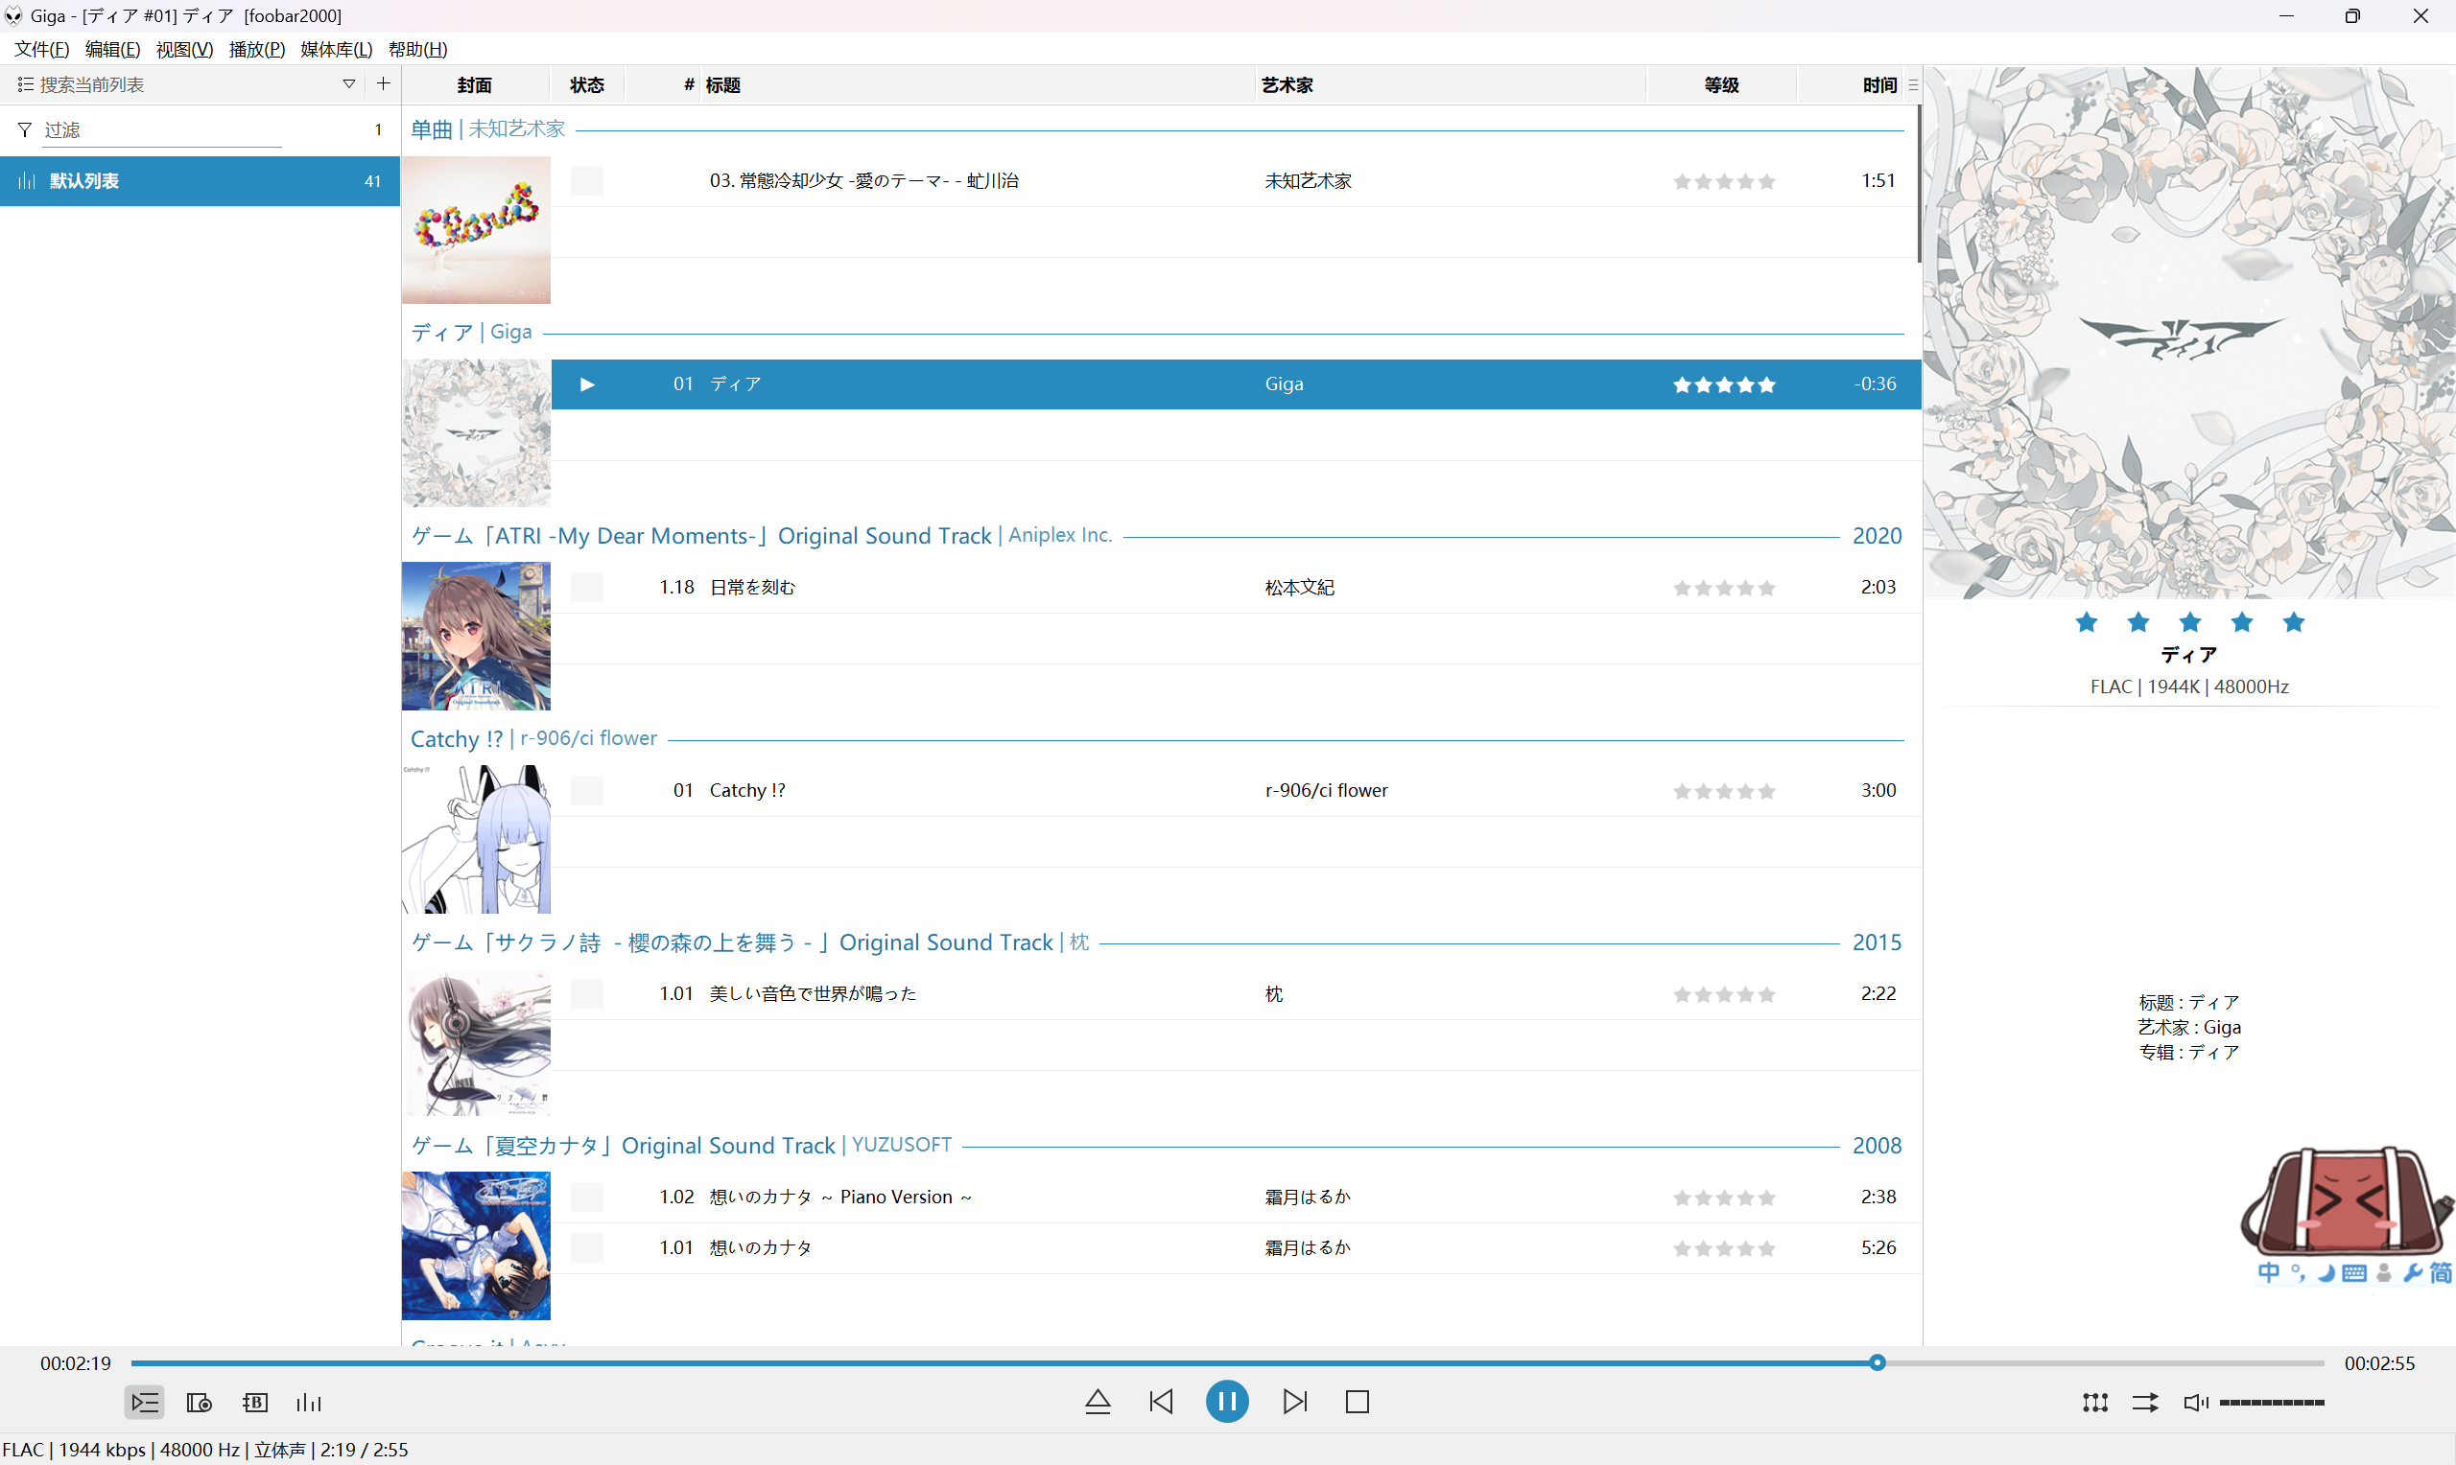This screenshot has height=1465, width=2456.
Task: Click the ClariS album cover thumbnail
Action: (x=476, y=230)
